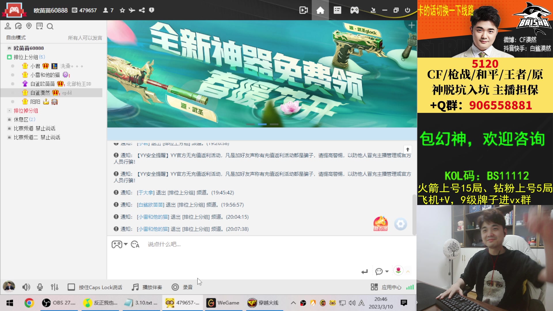
Task: Open user link [于大拿] in notification
Action: coord(145,192)
